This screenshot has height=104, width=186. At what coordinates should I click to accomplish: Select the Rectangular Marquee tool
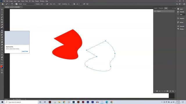2,12
